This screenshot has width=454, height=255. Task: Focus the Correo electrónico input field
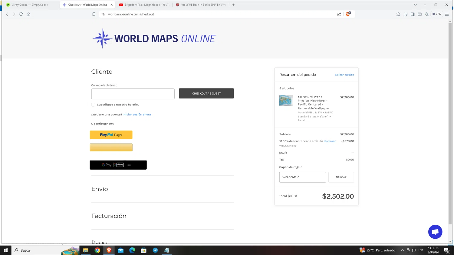click(x=133, y=94)
